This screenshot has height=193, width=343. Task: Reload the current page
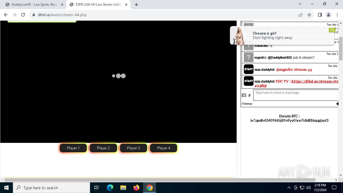pos(23,15)
